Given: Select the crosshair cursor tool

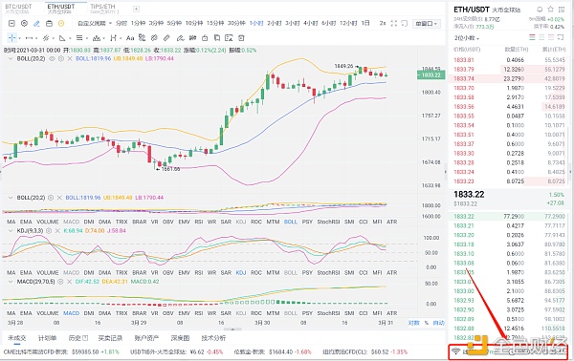Looking at the screenshot, I should click(12, 38).
